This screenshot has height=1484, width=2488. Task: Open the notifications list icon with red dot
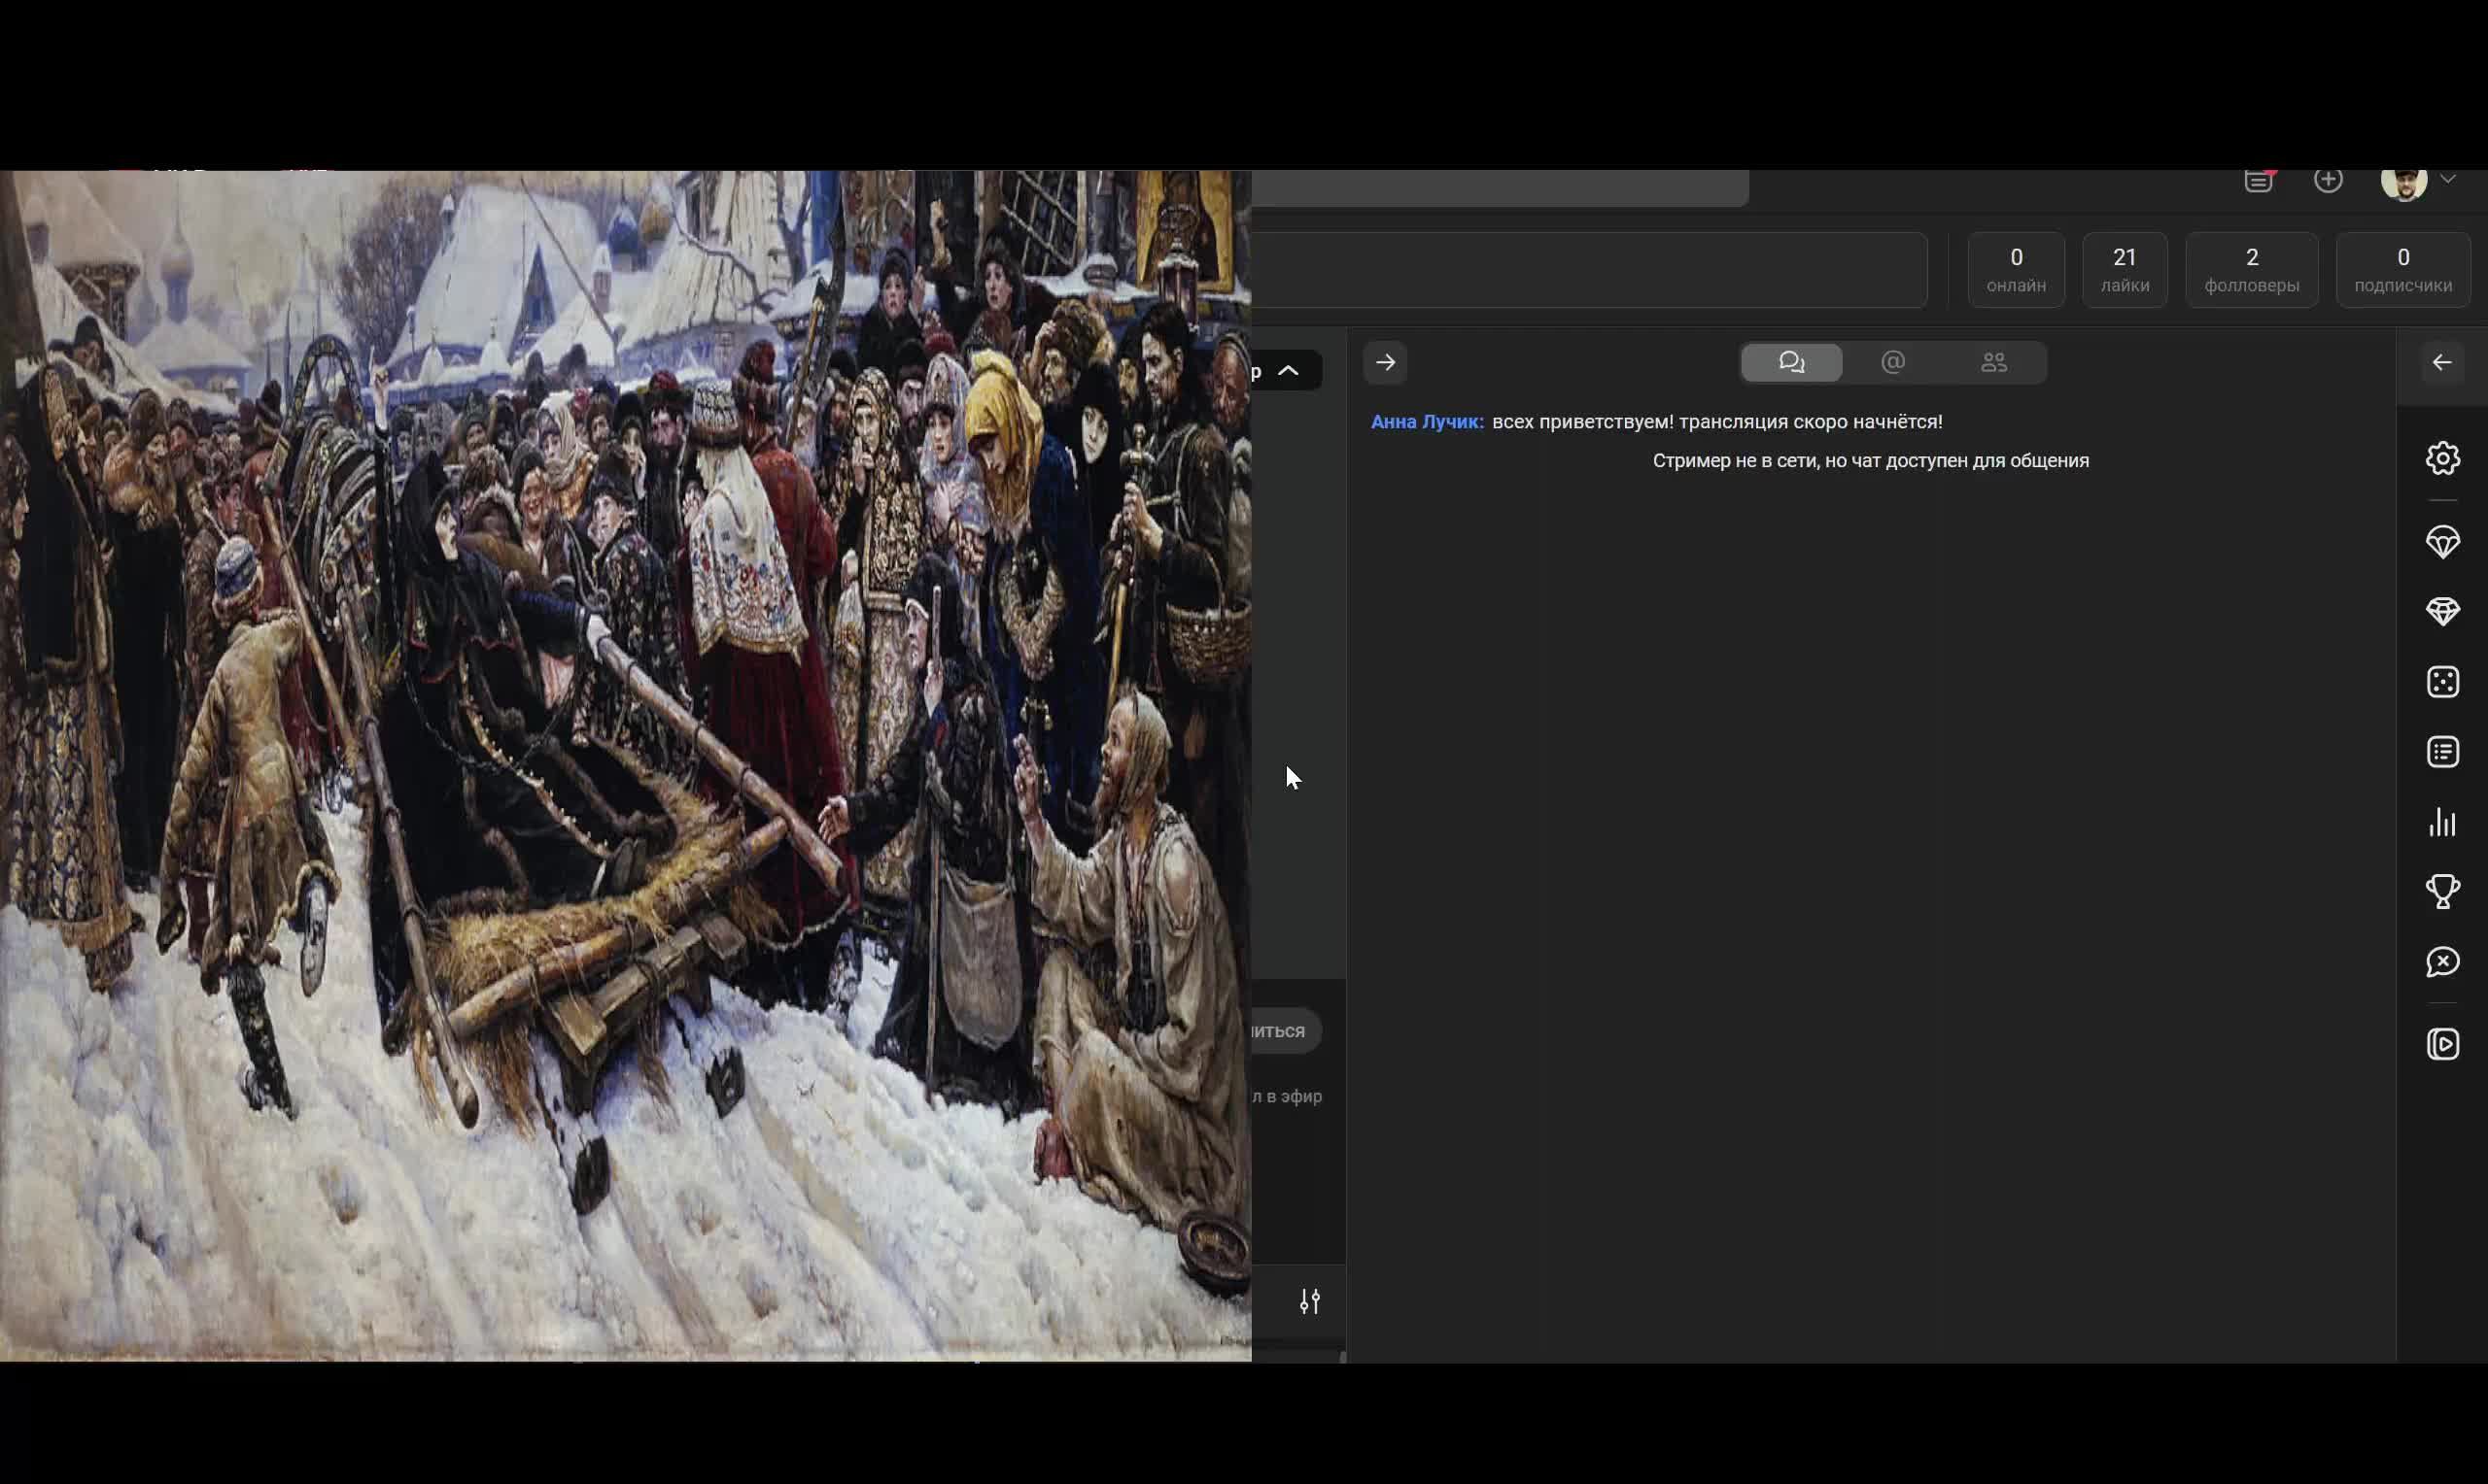point(2258,181)
